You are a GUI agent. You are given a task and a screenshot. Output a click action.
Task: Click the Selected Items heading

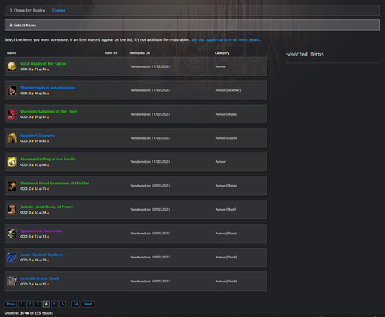coord(304,54)
